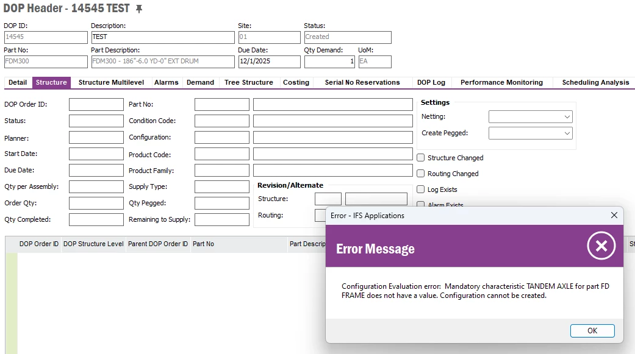Viewport: 635px width, 354px height.
Task: Click the Qty Demand field
Action: [329, 62]
